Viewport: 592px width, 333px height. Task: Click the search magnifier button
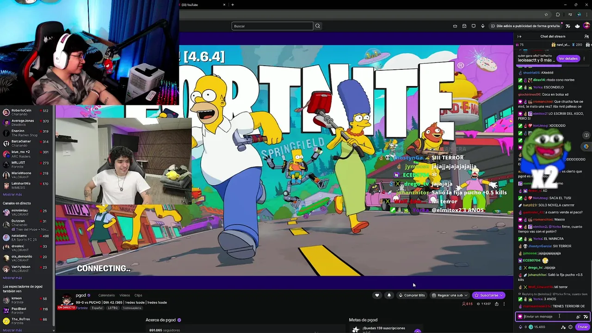[317, 26]
